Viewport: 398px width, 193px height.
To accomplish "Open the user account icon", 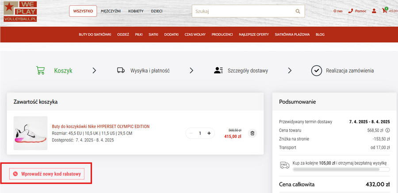I will tap(374, 11).
